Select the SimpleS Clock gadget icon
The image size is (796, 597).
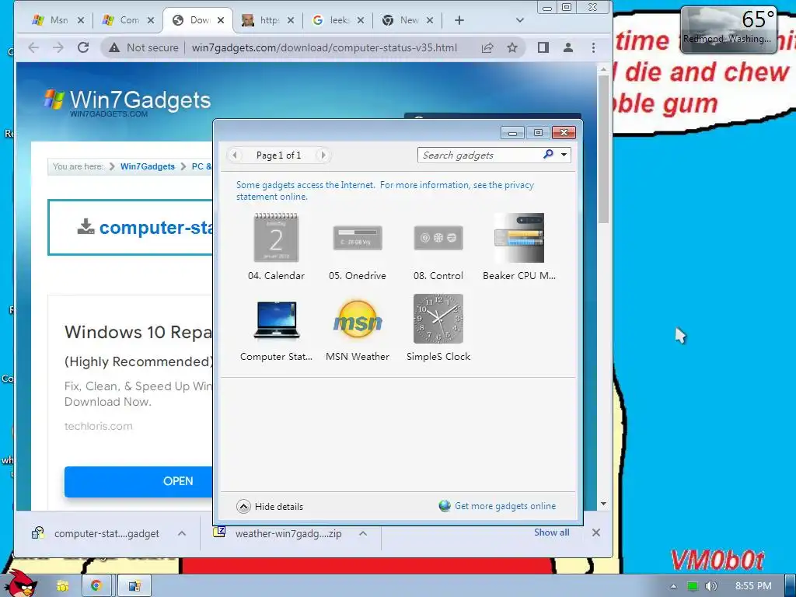point(438,319)
